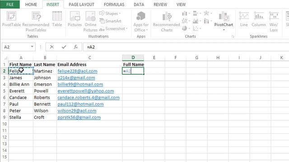This screenshot has height=162, width=289.
Task: Select the cell containing Bennett
Action: [45, 104]
